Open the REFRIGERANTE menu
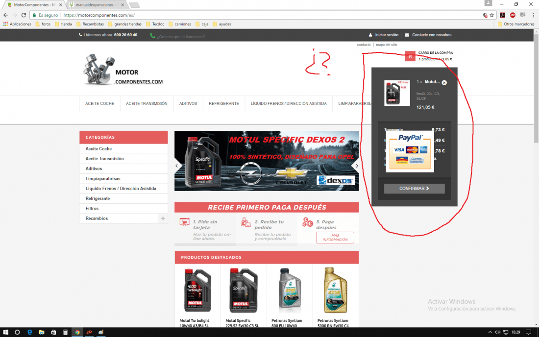 pyautogui.click(x=224, y=103)
